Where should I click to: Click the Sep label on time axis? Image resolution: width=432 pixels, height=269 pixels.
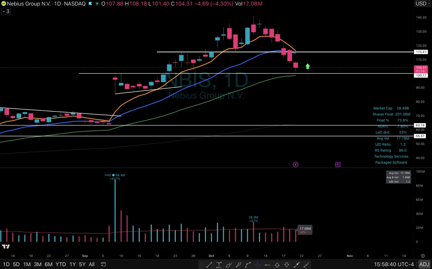(x=85, y=256)
